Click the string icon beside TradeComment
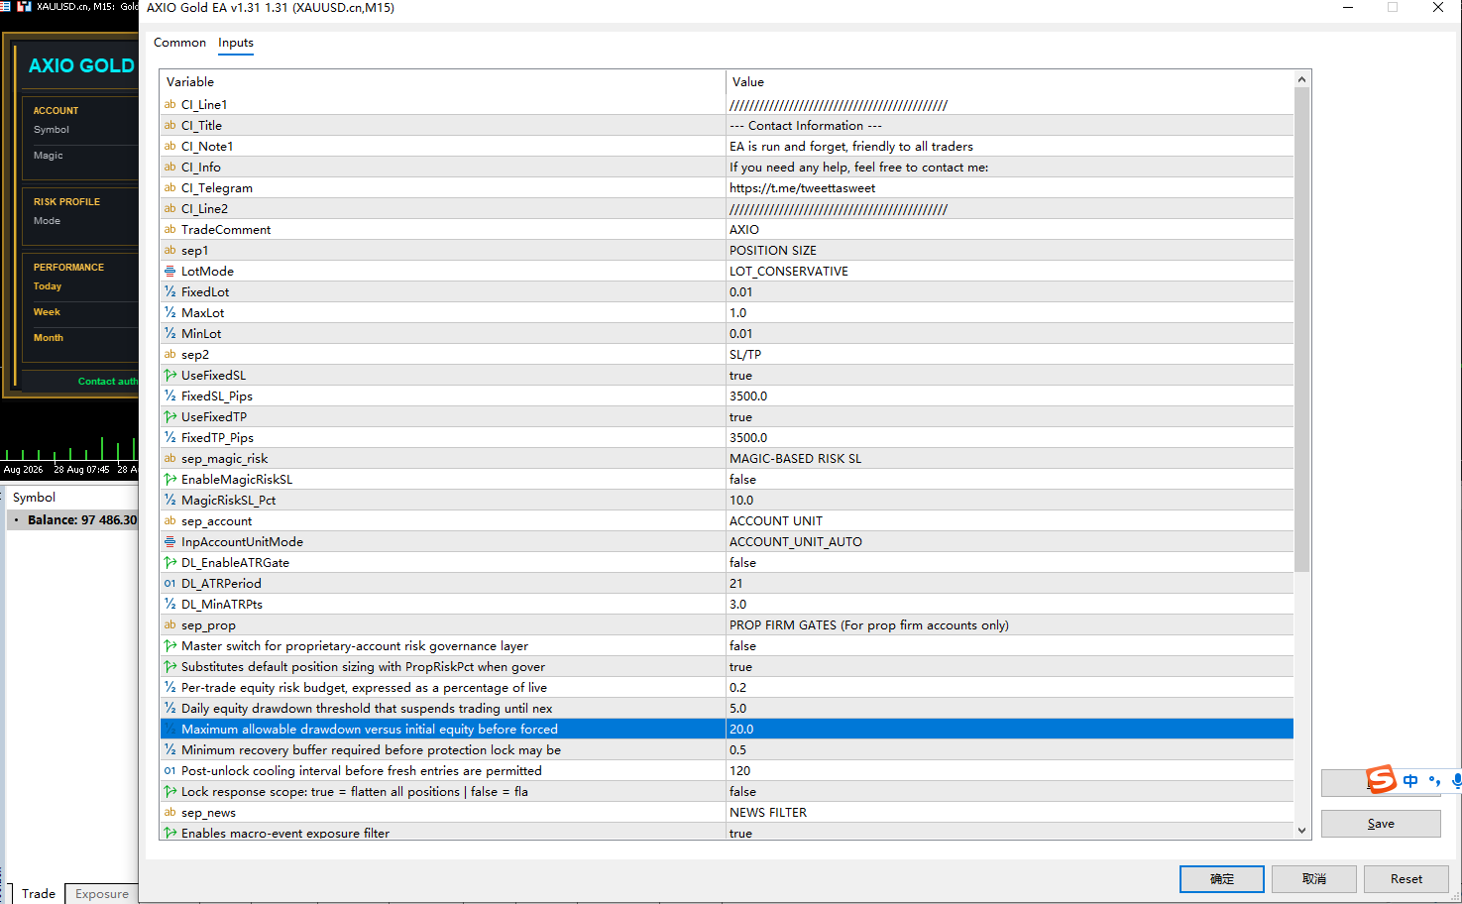The height and width of the screenshot is (904, 1462). pos(170,229)
